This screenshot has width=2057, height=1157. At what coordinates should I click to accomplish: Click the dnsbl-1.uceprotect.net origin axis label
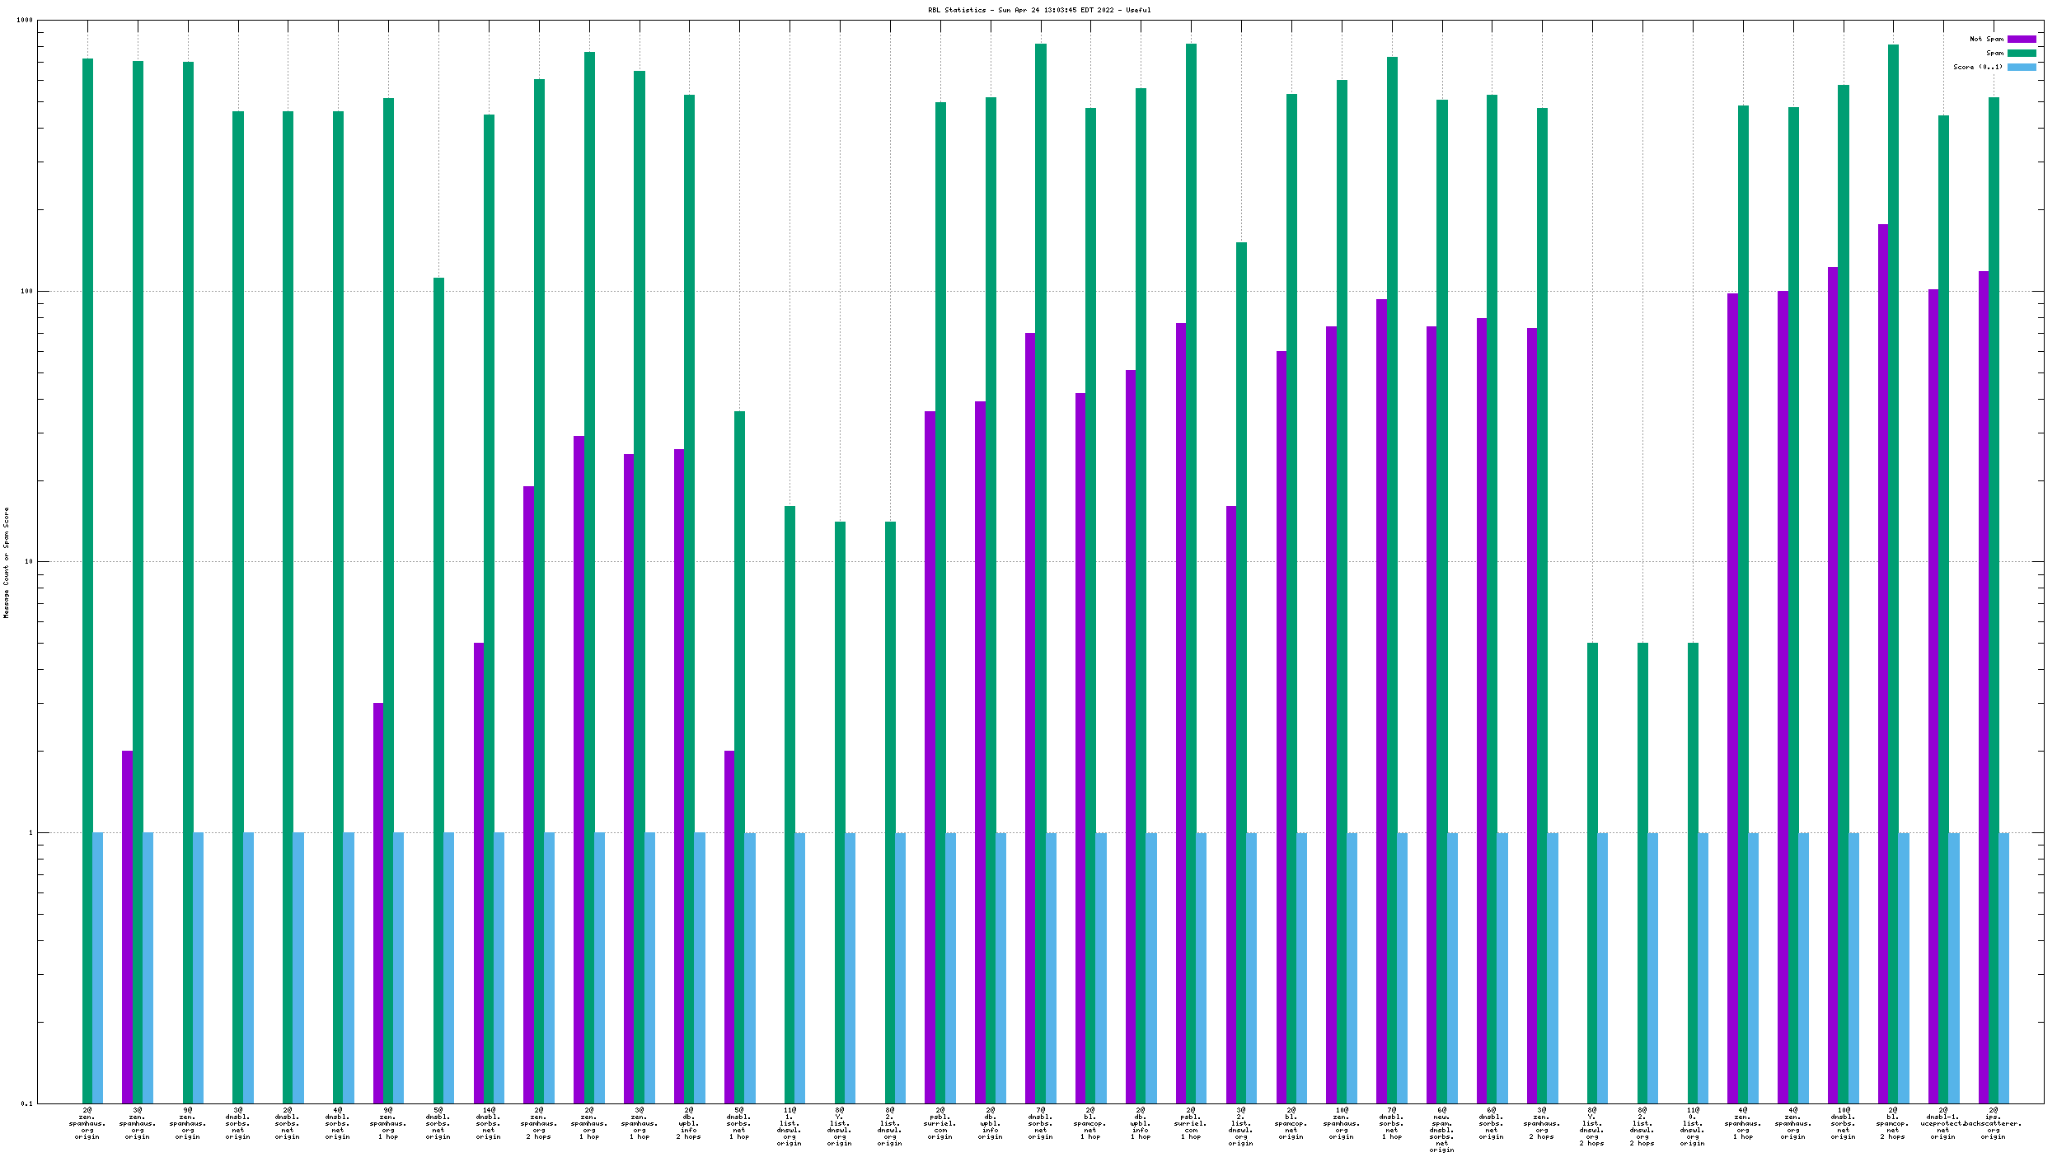click(x=1942, y=1123)
